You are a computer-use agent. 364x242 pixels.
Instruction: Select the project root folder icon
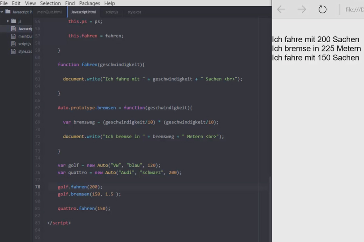point(8,12)
